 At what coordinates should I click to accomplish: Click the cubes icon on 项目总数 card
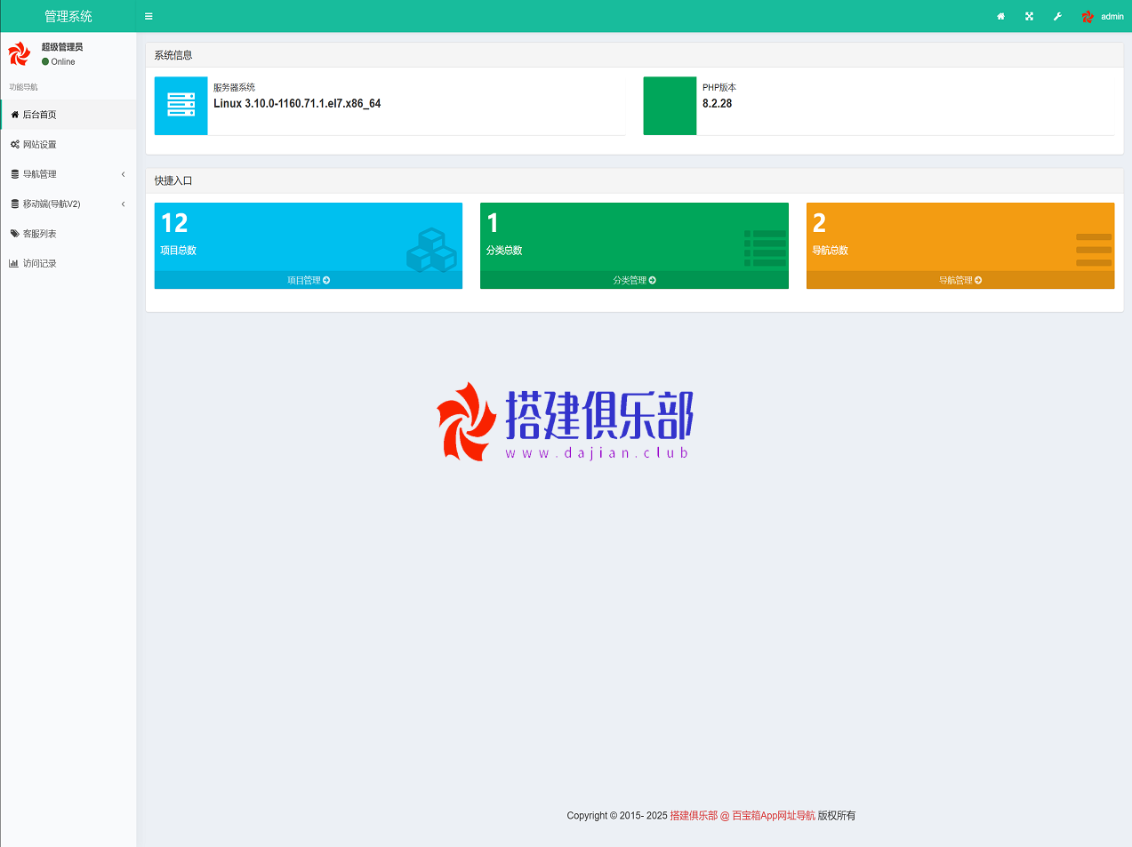click(431, 250)
